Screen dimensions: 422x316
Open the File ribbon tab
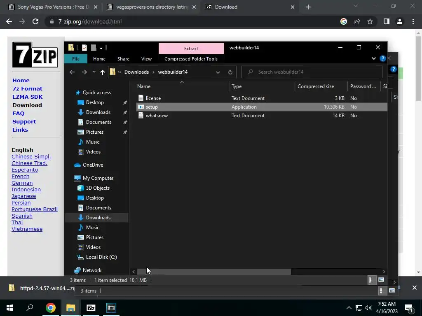click(76, 59)
